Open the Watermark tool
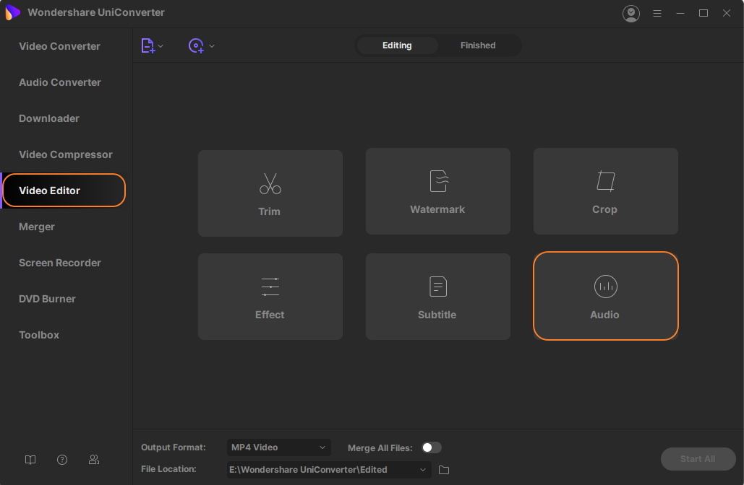This screenshot has height=485, width=744. pyautogui.click(x=437, y=191)
